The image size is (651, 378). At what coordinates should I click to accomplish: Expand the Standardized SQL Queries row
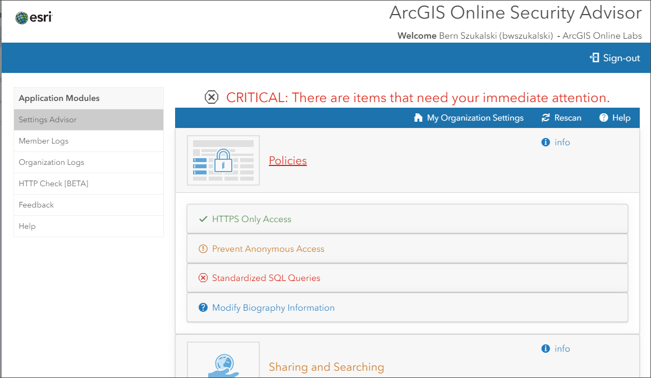click(x=407, y=278)
